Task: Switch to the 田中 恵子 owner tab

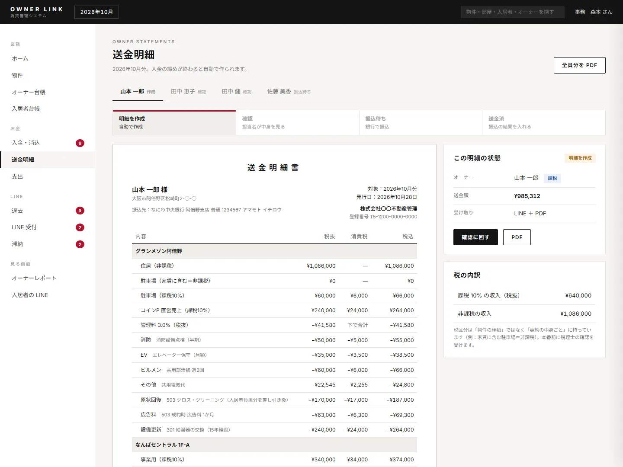Action: pos(188,92)
